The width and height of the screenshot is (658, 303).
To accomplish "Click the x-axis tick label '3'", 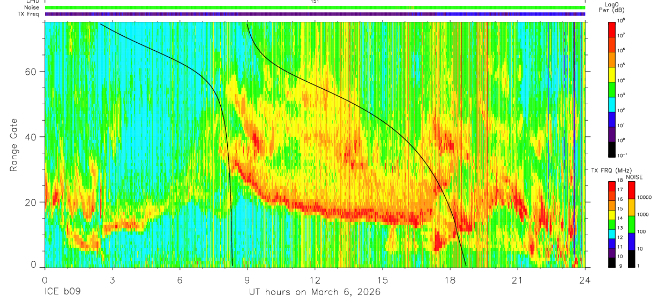I will pyautogui.click(x=112, y=280).
